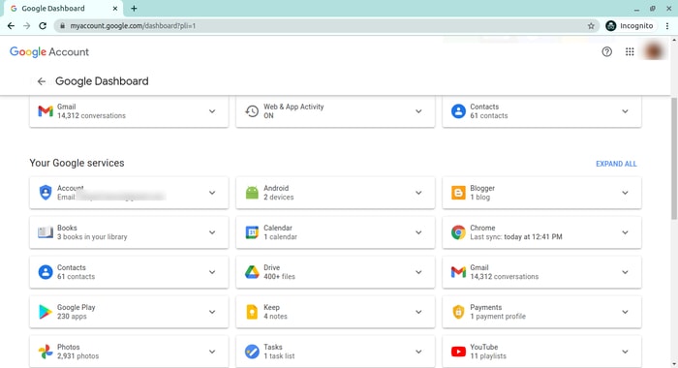Expand the Books library card
Image resolution: width=678 pixels, height=368 pixels.
(x=212, y=232)
